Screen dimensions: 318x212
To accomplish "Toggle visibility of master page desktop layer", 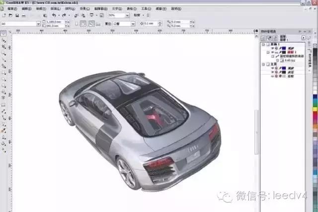I will point(273,72).
